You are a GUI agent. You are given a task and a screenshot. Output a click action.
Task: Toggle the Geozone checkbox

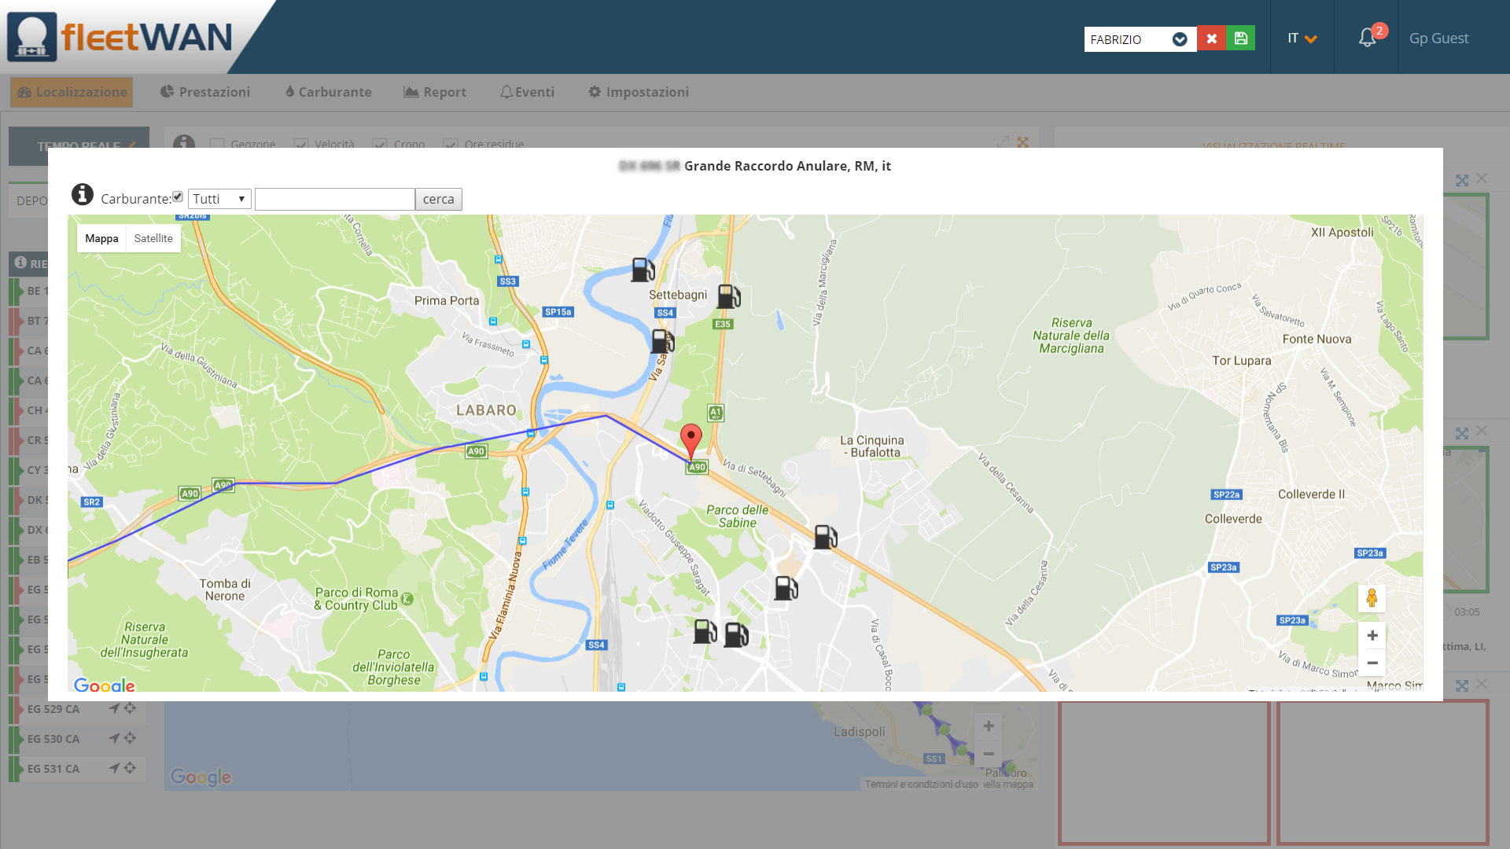tap(217, 144)
